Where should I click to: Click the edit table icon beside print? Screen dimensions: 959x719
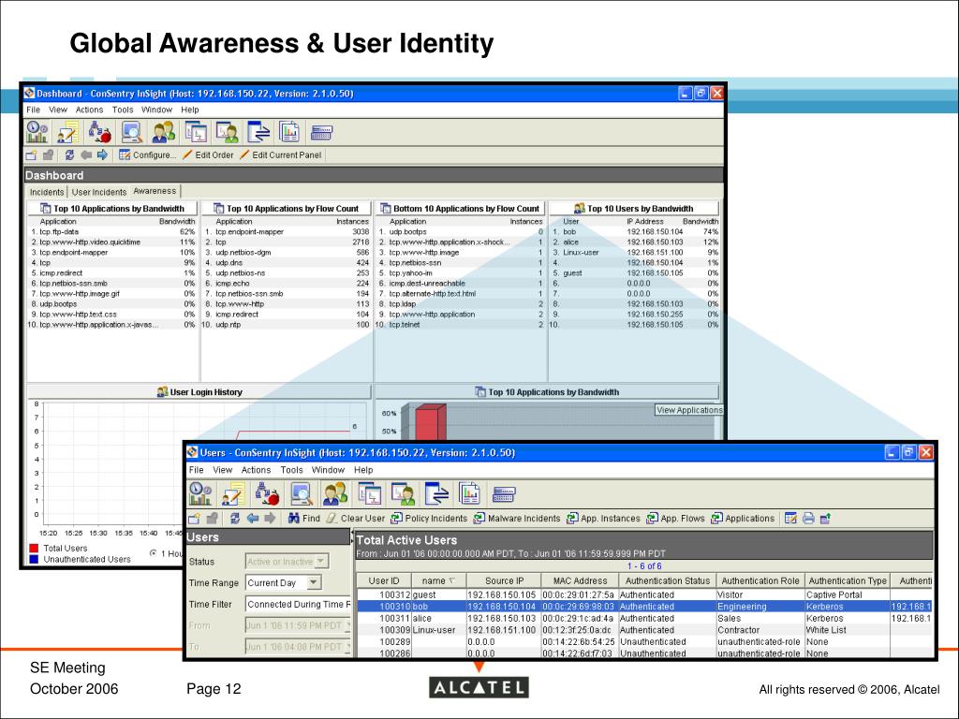click(x=790, y=519)
